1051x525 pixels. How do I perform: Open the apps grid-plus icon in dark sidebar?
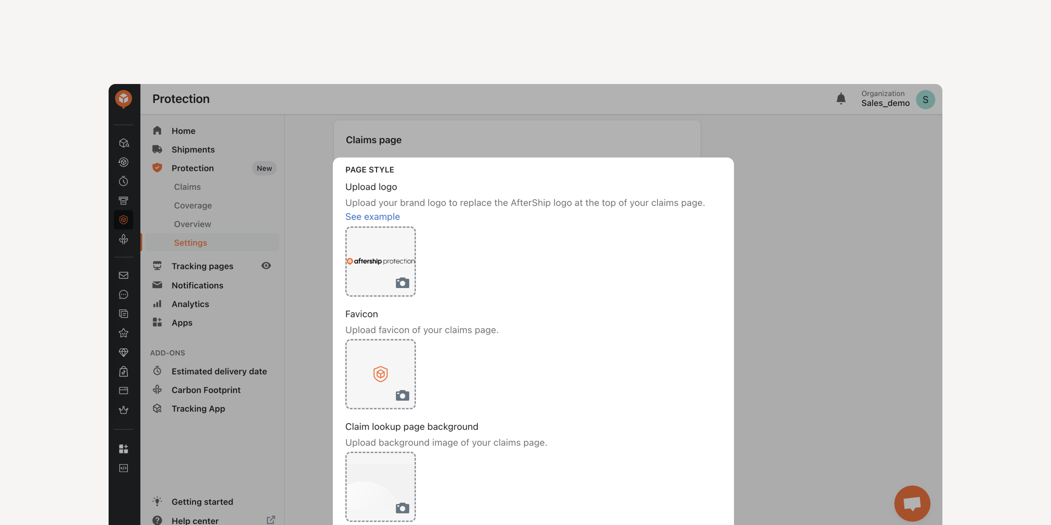pyautogui.click(x=124, y=449)
